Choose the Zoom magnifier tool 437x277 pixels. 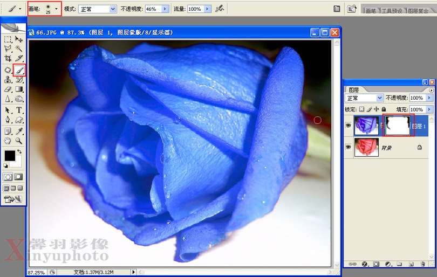[x=19, y=141]
